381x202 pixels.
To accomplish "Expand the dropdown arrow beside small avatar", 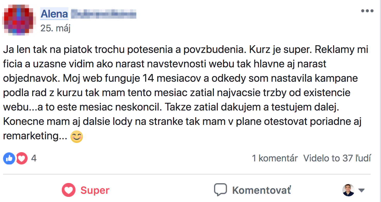I will [361, 190].
